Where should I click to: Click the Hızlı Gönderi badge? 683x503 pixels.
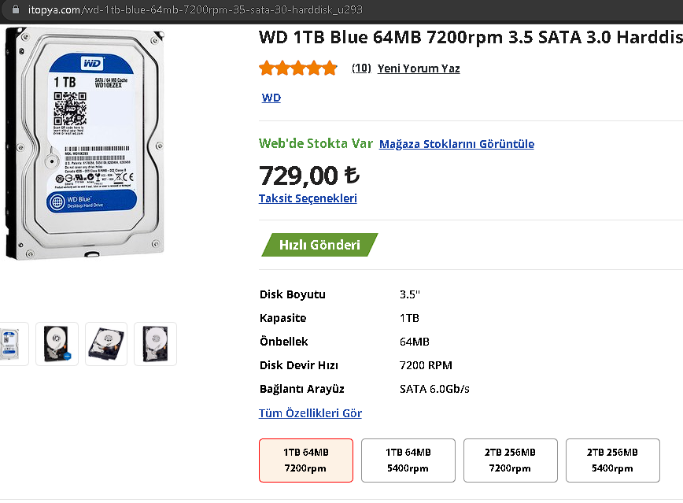pyautogui.click(x=319, y=245)
